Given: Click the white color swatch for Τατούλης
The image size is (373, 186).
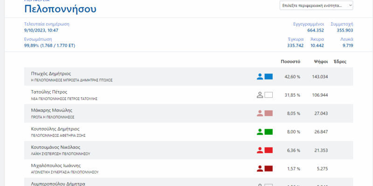Looking at the screenshot, I should (x=269, y=95).
